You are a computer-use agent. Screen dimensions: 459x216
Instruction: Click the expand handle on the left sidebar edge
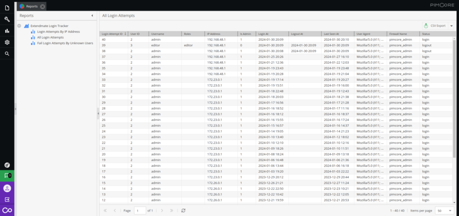coord(16,109)
